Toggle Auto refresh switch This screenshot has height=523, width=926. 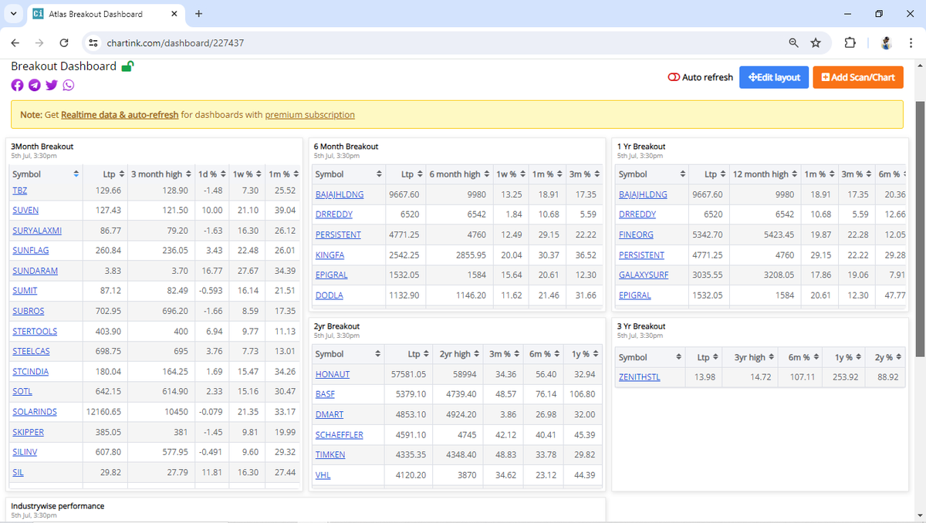tap(674, 77)
